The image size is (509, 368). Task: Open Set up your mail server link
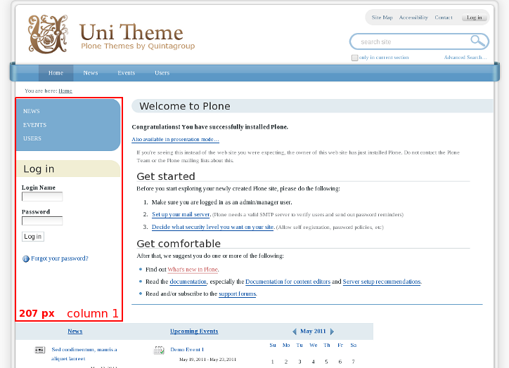(x=181, y=214)
